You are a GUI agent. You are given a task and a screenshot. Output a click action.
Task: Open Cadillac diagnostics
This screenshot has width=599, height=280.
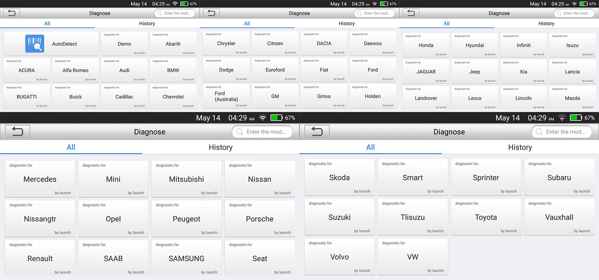124,96
